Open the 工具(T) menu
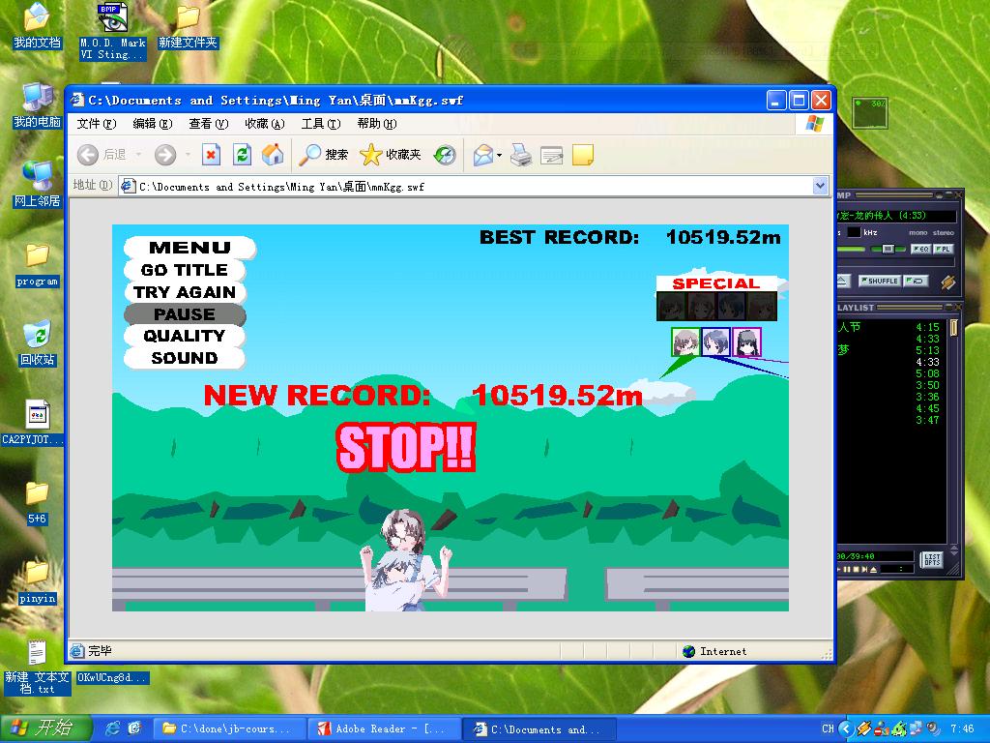990x743 pixels. pyautogui.click(x=321, y=124)
